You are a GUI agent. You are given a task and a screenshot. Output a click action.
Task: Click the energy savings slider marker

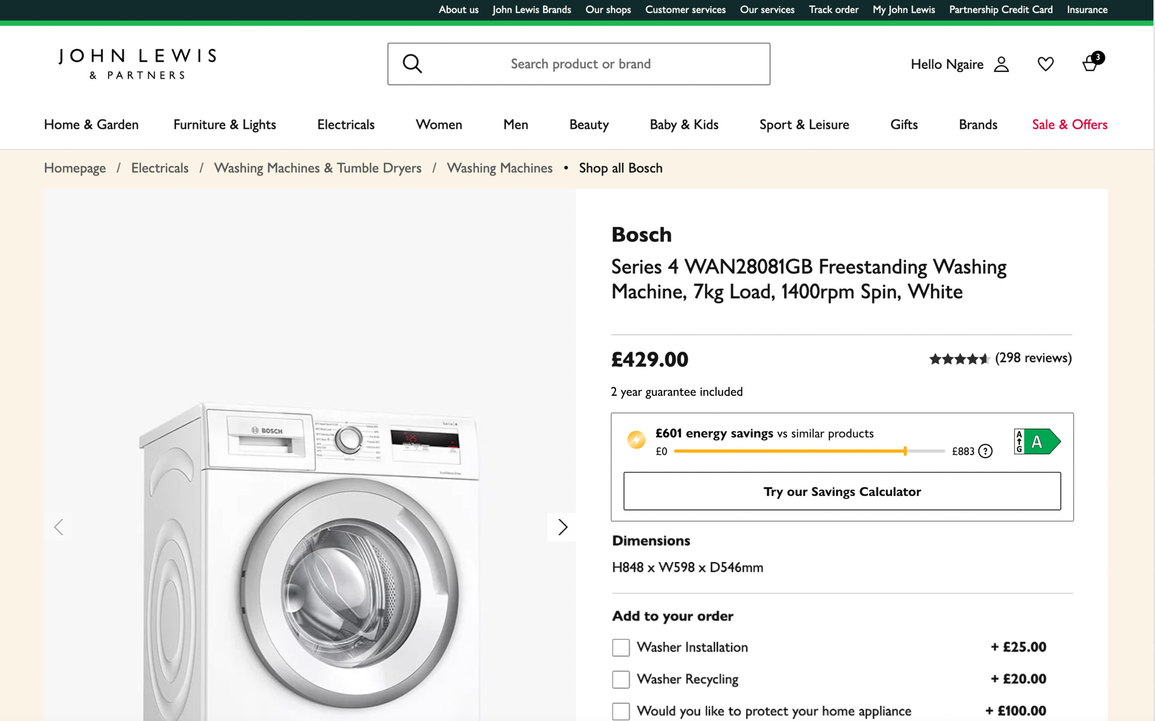coord(905,451)
